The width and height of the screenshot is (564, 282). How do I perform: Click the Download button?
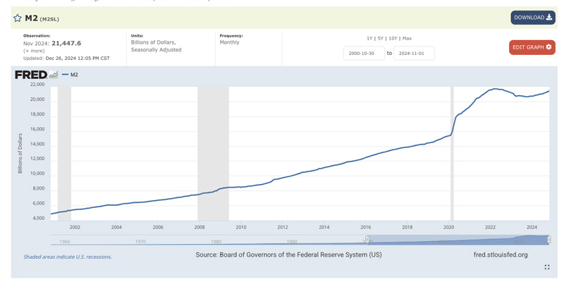click(532, 18)
